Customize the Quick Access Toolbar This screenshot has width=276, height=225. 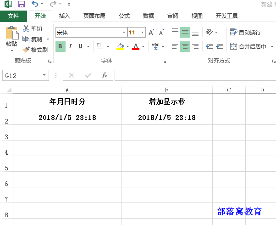(69, 5)
